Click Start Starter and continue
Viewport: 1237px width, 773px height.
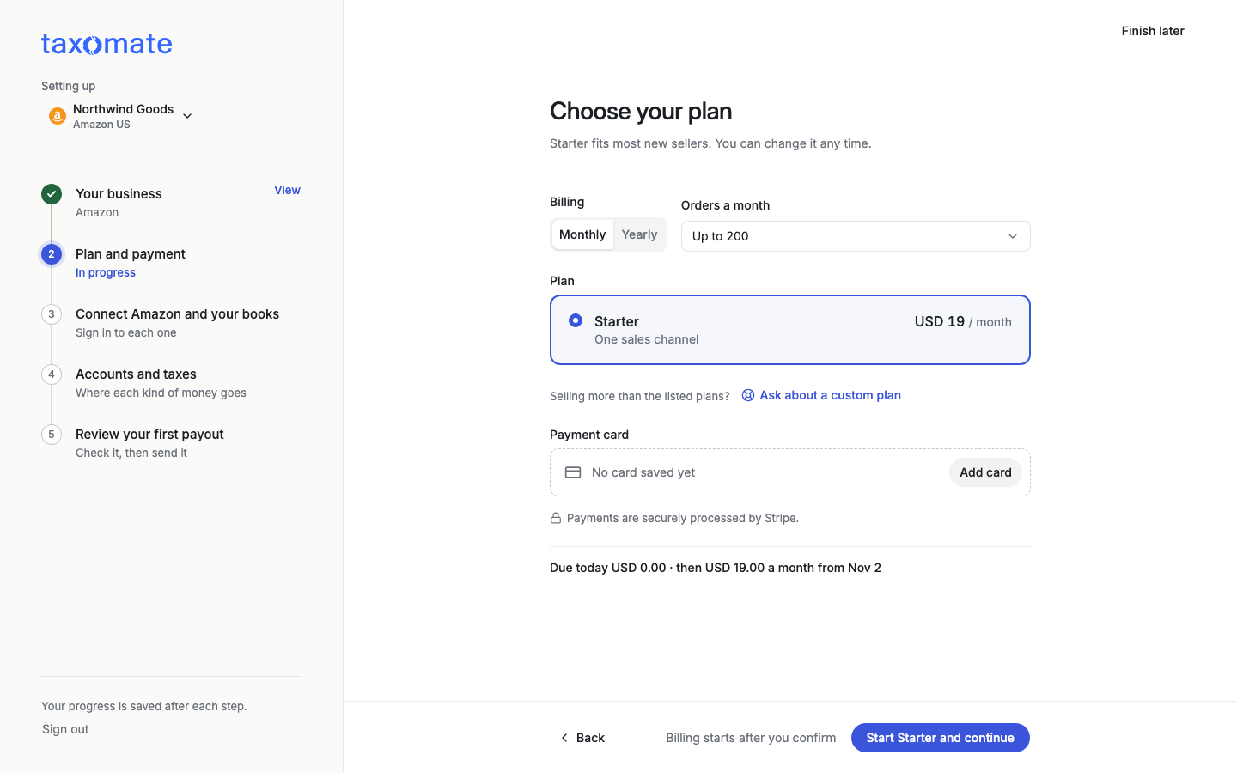click(941, 738)
